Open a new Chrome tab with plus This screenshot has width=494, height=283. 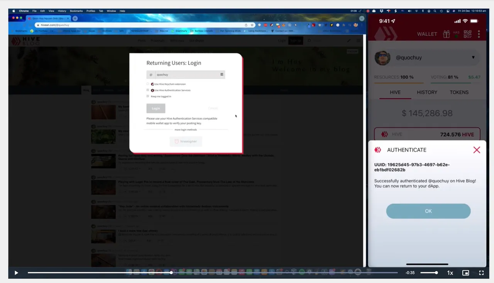pyautogui.click(x=75, y=18)
